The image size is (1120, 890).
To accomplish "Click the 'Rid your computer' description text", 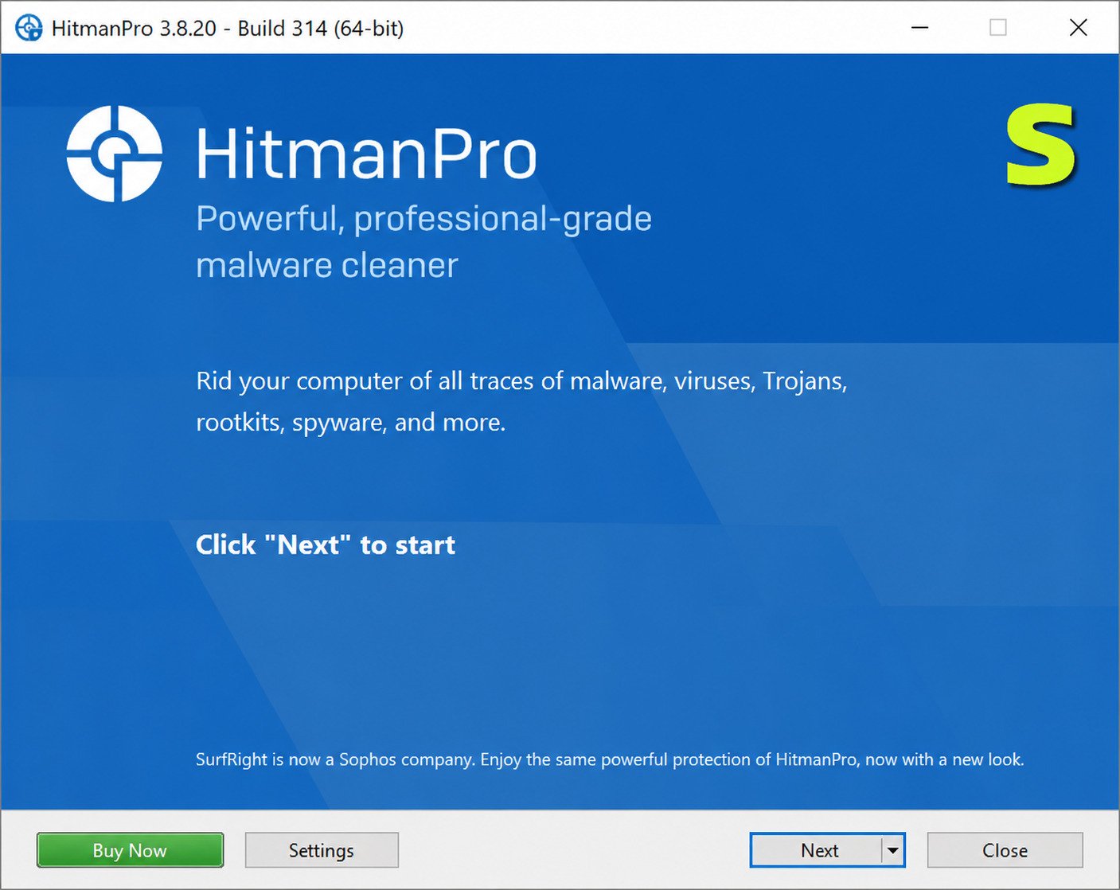I will pyautogui.click(x=521, y=401).
